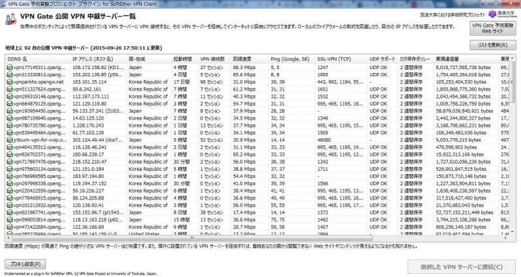Click server icon for vpn778465915.openg...
Screen dimensions: 521x277
pyautogui.click(x=10, y=198)
